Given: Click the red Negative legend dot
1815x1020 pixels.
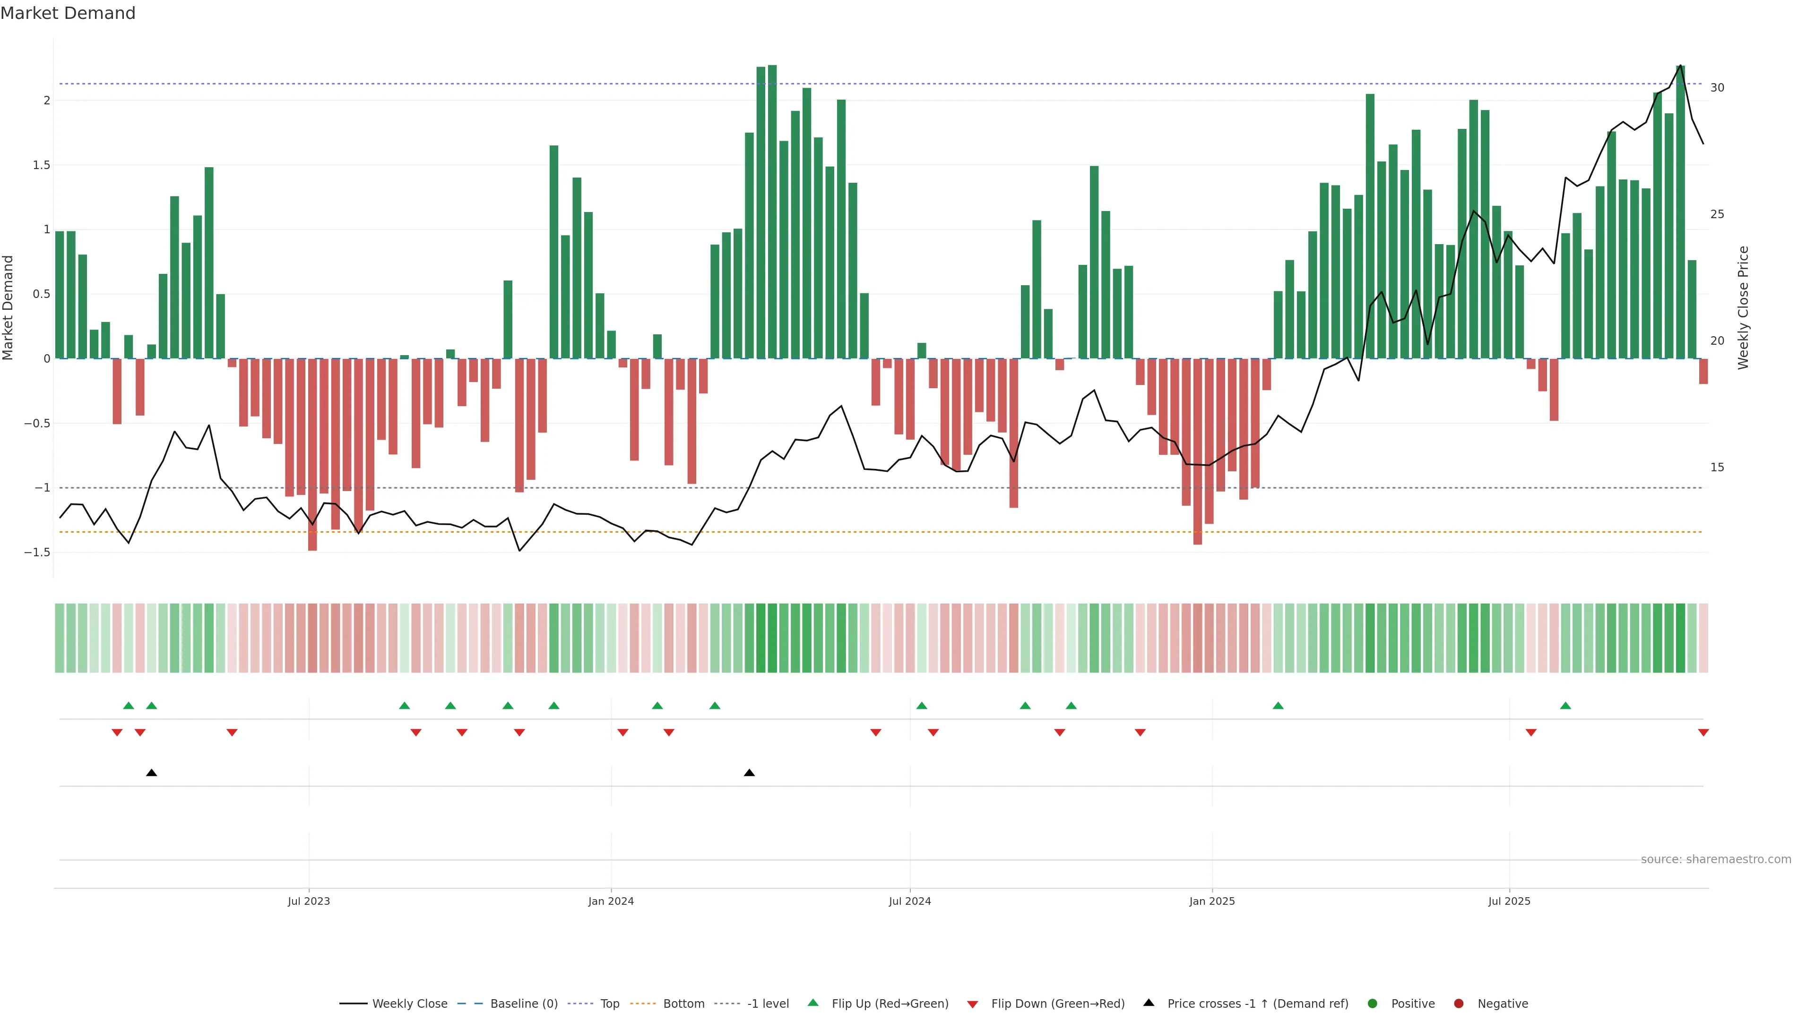Looking at the screenshot, I should tap(1459, 1003).
